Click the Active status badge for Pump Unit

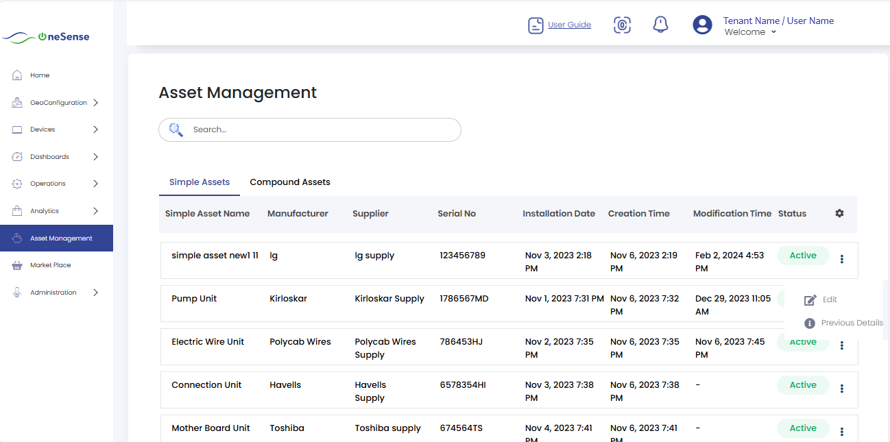tap(803, 299)
